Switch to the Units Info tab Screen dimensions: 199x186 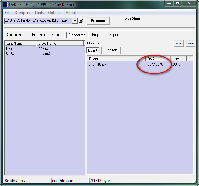tap(38, 35)
